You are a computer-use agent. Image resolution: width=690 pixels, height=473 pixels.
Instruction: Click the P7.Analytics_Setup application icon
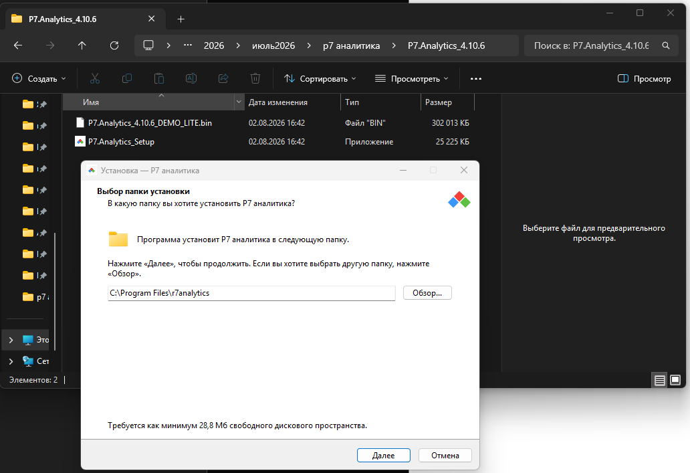80,141
